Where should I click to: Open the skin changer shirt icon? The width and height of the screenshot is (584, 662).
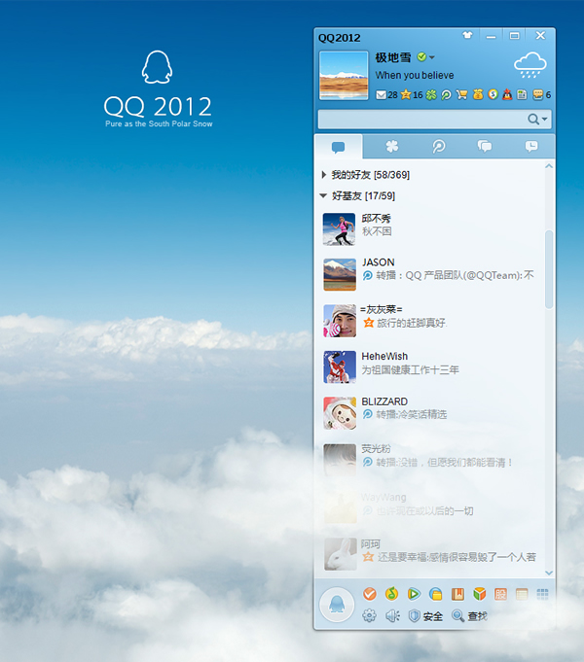[x=467, y=35]
